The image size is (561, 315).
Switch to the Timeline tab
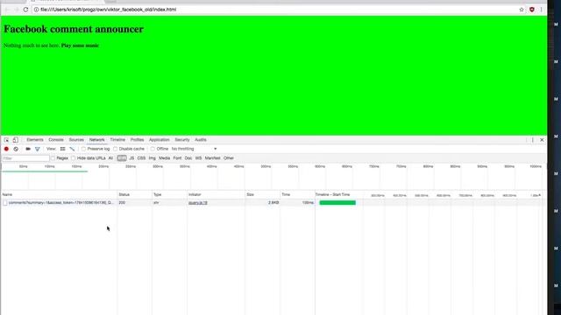pos(117,140)
